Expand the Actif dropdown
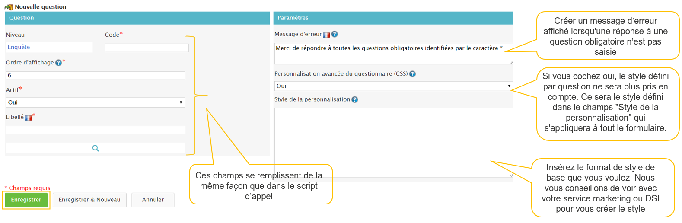 [x=96, y=102]
